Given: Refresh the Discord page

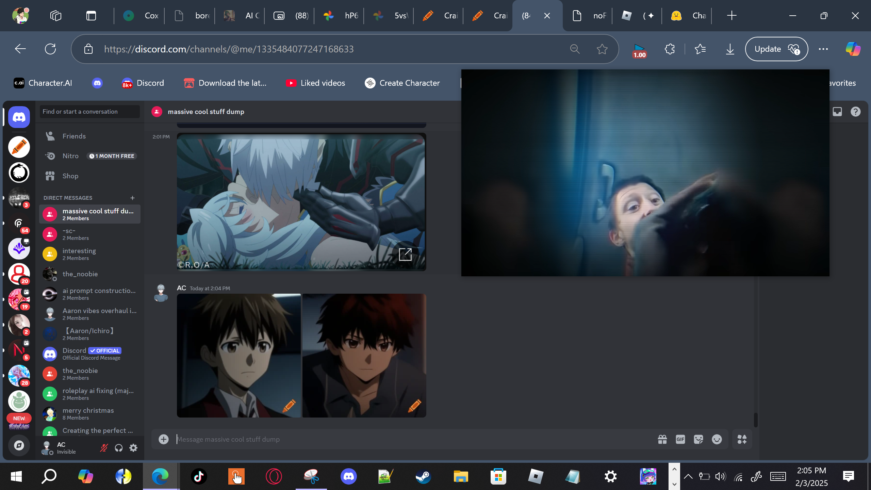Looking at the screenshot, I should 50,49.
